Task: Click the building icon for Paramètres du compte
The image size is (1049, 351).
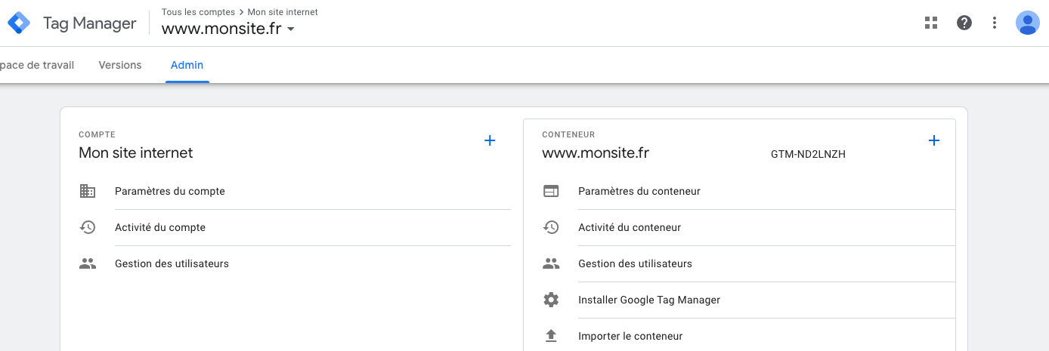Action: [88, 191]
